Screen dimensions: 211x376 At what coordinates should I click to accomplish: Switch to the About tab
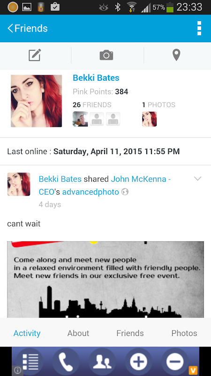tap(78, 333)
